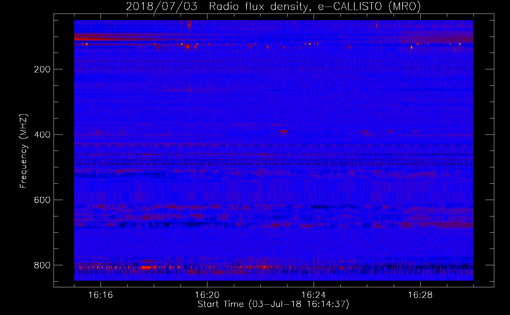Click the 16:20 time tick label
Screen dimensions: 510x315
click(x=207, y=295)
